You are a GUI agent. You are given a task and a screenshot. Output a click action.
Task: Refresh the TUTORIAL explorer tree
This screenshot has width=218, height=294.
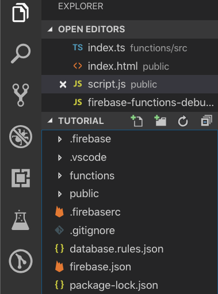(x=183, y=121)
